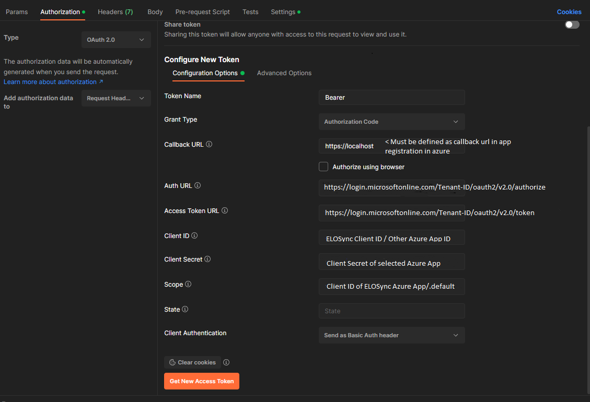Image resolution: width=590 pixels, height=402 pixels.
Task: Open the Grant Type dropdown
Action: point(391,122)
